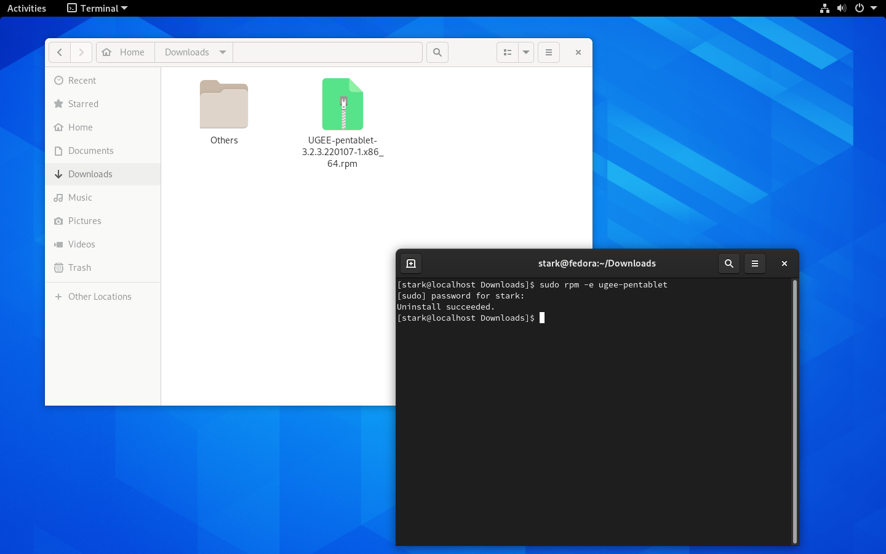This screenshot has height=554, width=886.
Task: Click the terminal prompt cursor line
Action: (x=471, y=318)
